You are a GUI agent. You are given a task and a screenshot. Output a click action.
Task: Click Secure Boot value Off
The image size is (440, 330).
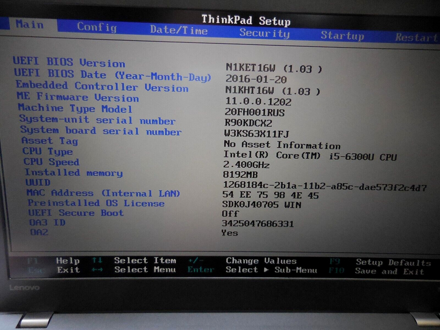click(x=230, y=214)
